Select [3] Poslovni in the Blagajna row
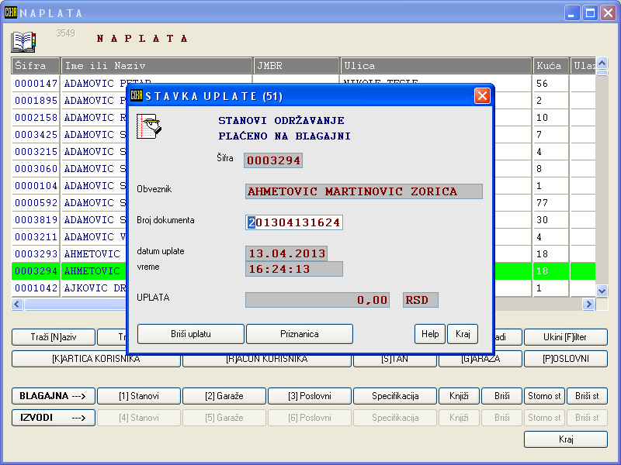Viewport: 621px width, 465px height. (x=310, y=396)
